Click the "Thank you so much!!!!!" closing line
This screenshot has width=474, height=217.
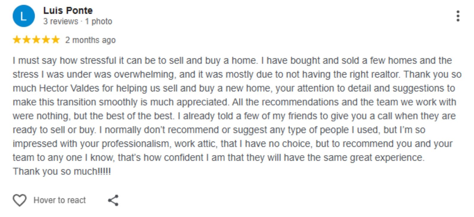tap(62, 171)
